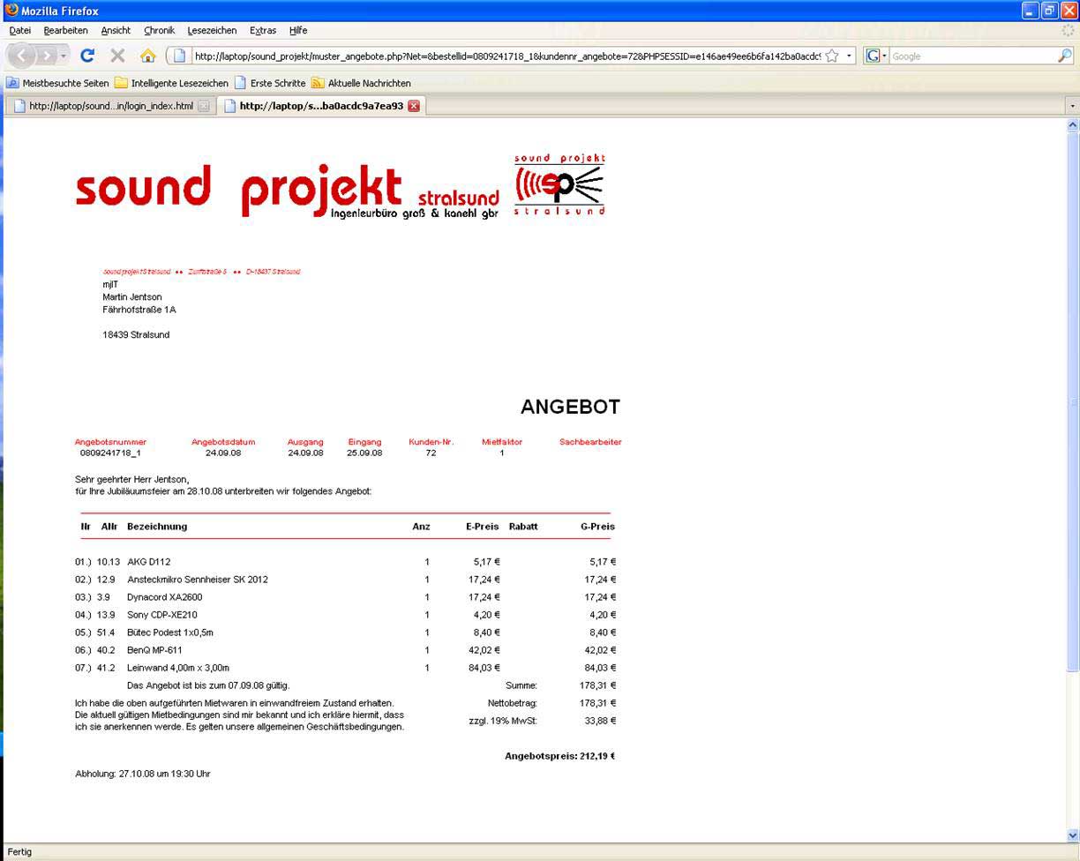The height and width of the screenshot is (861, 1080).
Task: Click the ANGEBOT heading
Action: point(570,407)
